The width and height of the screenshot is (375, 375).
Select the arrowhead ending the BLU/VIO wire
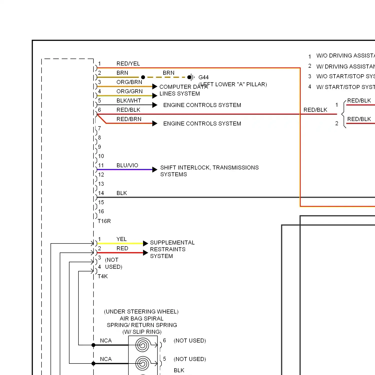155,170
